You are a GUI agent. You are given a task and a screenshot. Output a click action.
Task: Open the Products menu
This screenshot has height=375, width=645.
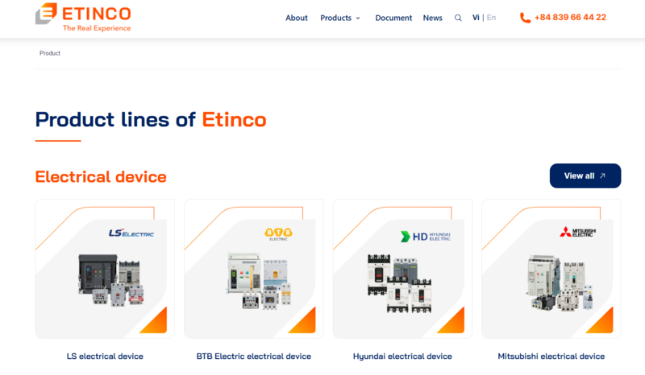point(335,18)
